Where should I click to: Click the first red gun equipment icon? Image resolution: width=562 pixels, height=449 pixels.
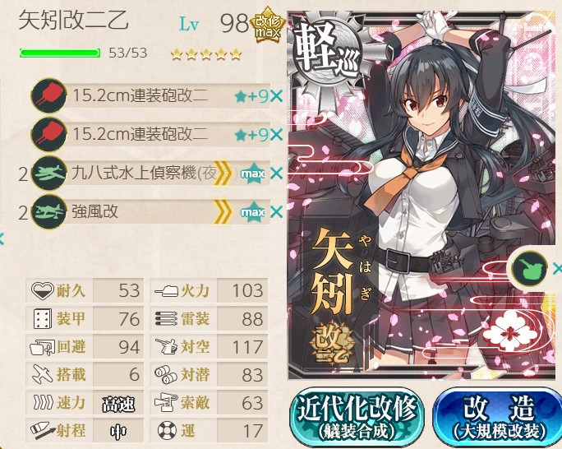pos(48,95)
